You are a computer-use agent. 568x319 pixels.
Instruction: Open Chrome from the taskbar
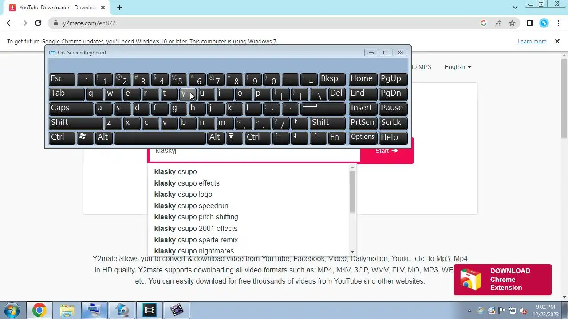[x=39, y=310]
